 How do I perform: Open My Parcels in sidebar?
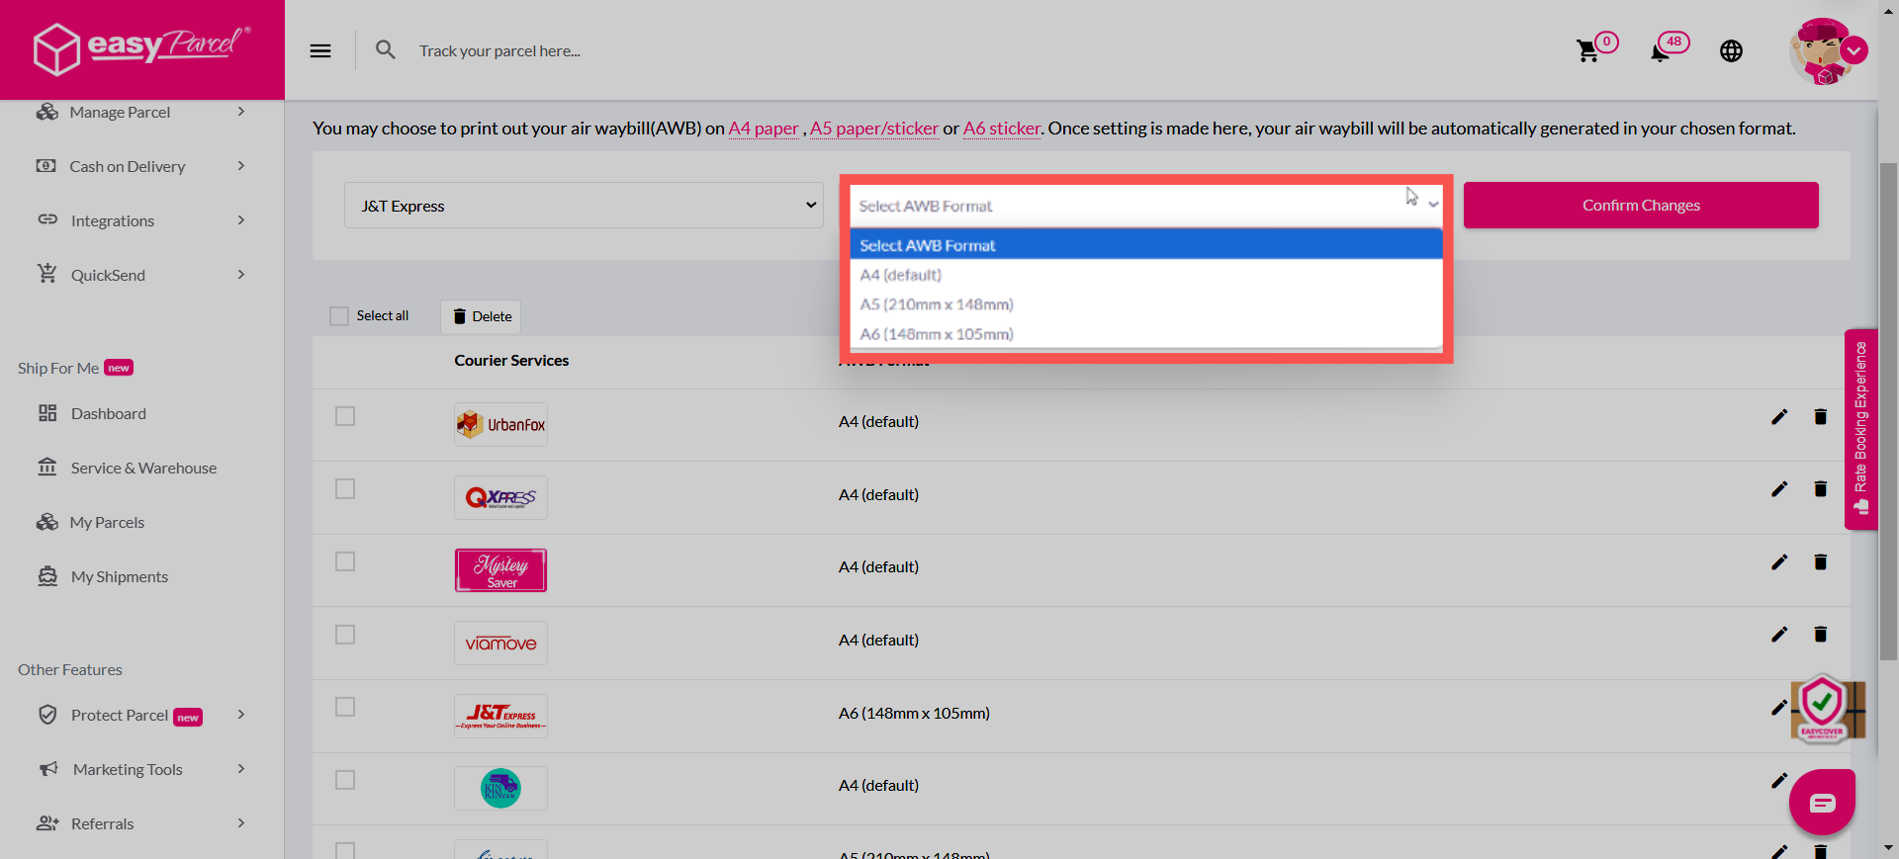[107, 522]
